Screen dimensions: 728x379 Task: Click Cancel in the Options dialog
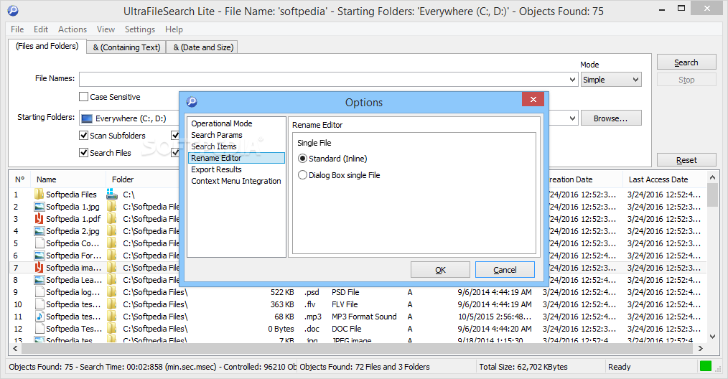pyautogui.click(x=505, y=270)
